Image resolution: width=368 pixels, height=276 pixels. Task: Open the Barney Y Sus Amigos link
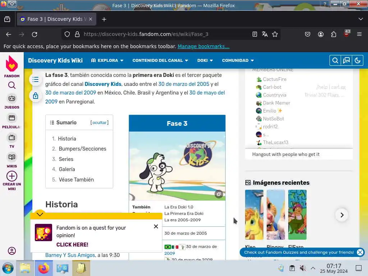[x=70, y=255]
